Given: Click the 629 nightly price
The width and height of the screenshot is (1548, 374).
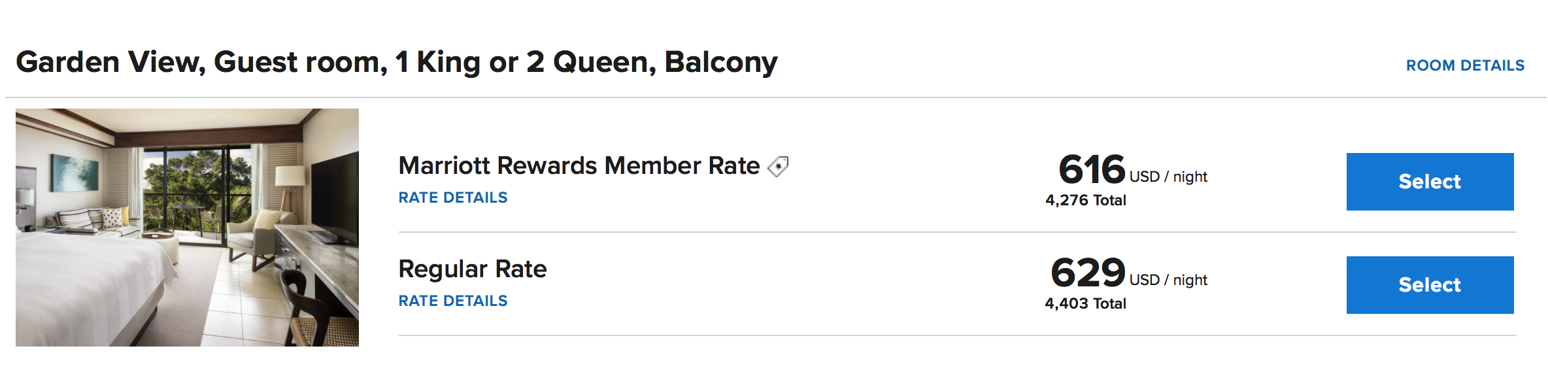Looking at the screenshot, I should (1088, 273).
